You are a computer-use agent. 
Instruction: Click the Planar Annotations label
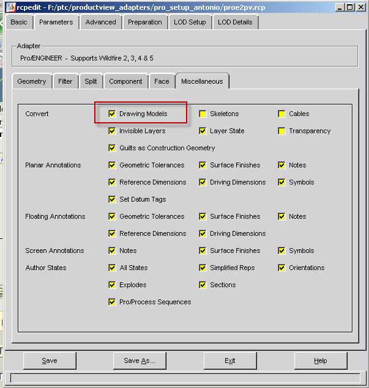pyautogui.click(x=53, y=165)
